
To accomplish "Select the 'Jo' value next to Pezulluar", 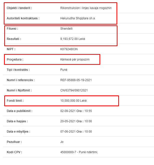I will click(62, 142).
